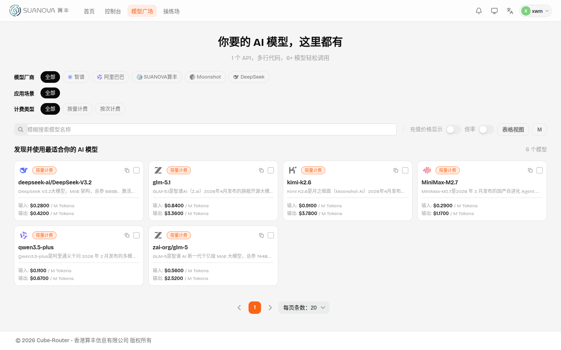561x350 pixels.
Task: Click the search magnifier icon
Action: click(x=21, y=129)
